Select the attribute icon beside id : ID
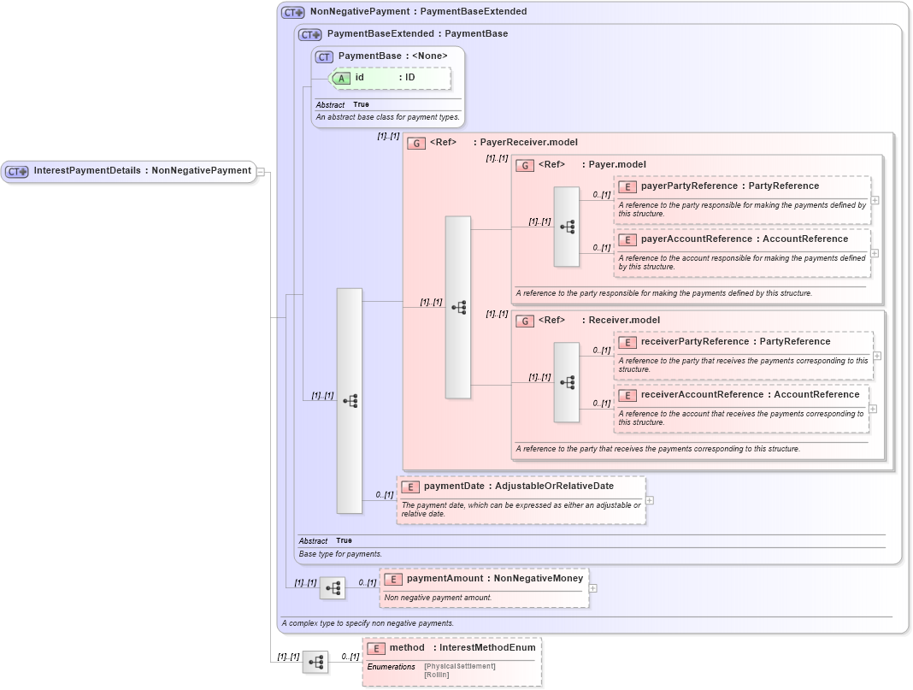This screenshot has height=690, width=913. pyautogui.click(x=341, y=78)
